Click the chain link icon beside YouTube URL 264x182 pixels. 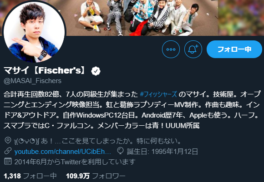pos(8,151)
